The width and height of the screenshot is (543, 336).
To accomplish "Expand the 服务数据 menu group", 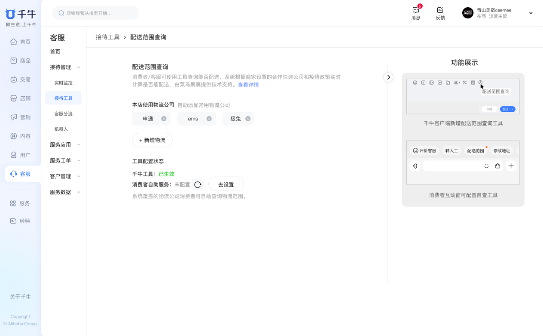I will (79, 192).
